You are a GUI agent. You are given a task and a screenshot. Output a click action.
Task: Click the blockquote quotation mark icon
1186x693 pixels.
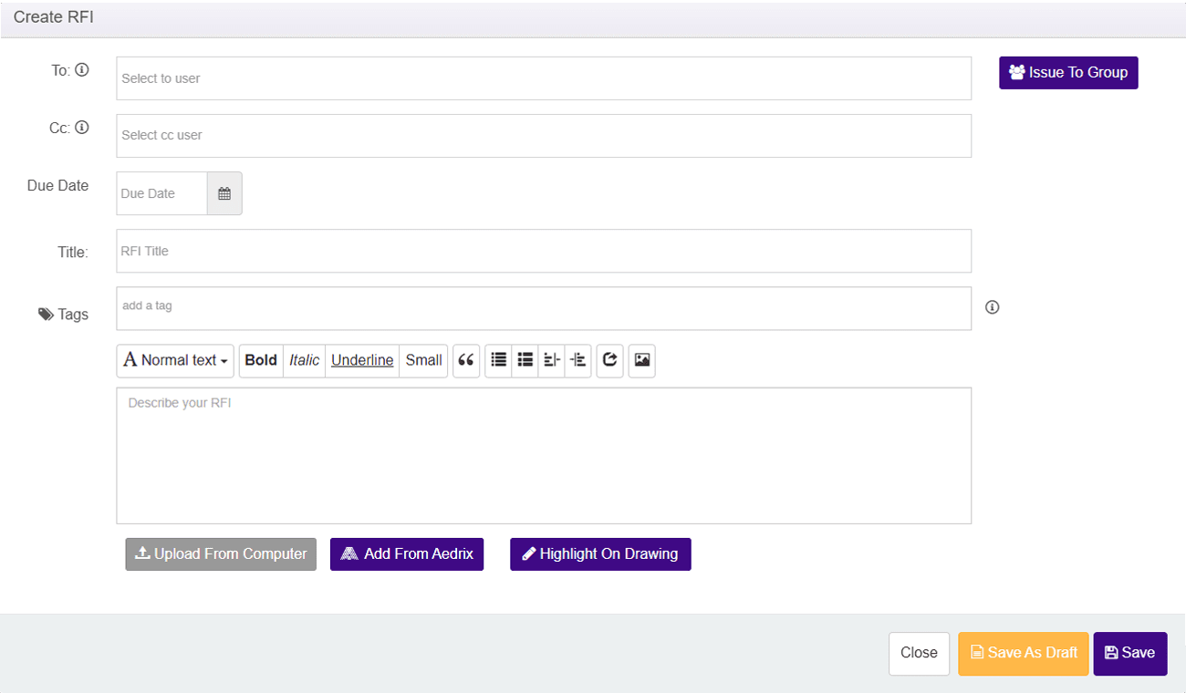[x=466, y=360]
